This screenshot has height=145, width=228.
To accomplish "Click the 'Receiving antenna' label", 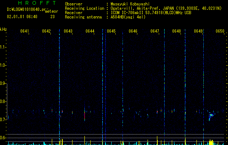I will pos(83,17).
